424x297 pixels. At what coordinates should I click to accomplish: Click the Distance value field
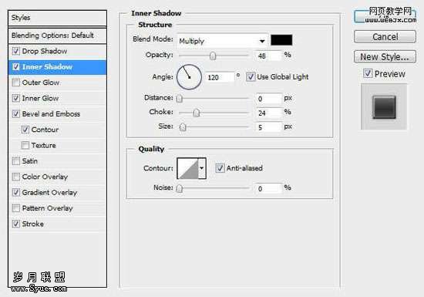[x=268, y=99]
